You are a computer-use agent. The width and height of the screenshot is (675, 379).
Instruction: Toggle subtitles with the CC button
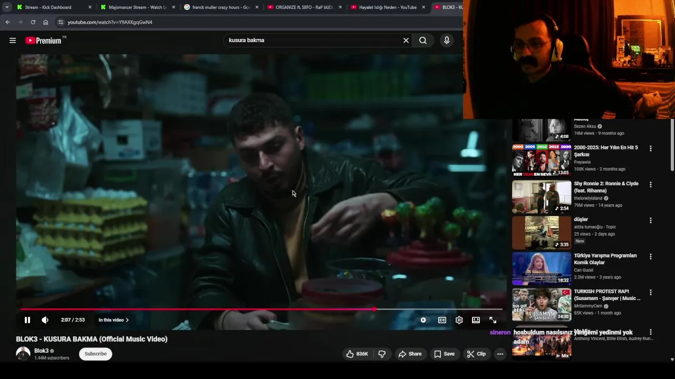(x=442, y=320)
